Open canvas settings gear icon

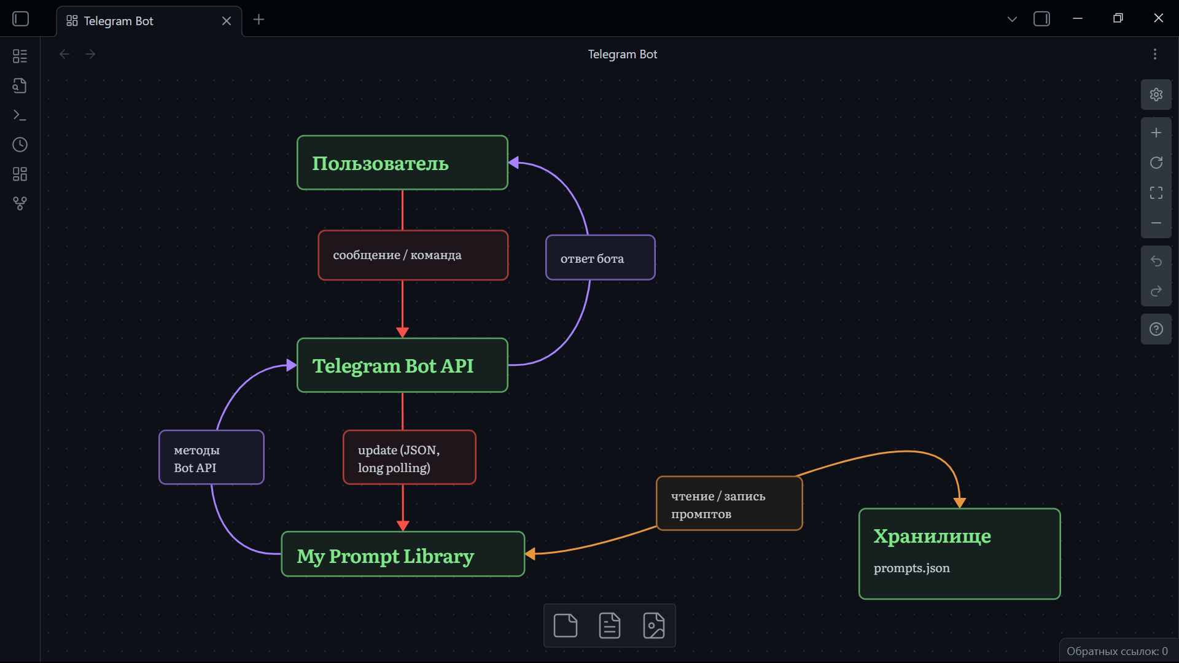[1156, 95]
